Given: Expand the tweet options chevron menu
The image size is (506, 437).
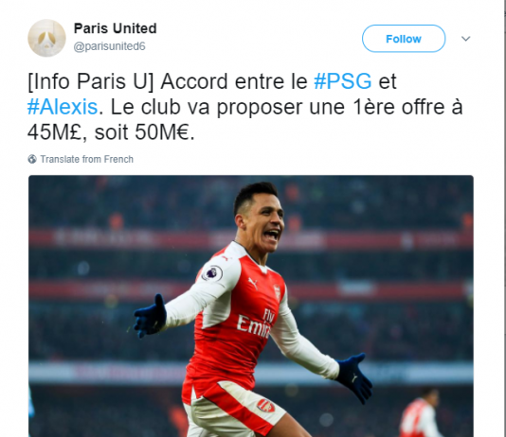Looking at the screenshot, I should pos(465,39).
